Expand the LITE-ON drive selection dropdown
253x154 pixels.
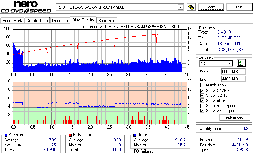(180, 7)
